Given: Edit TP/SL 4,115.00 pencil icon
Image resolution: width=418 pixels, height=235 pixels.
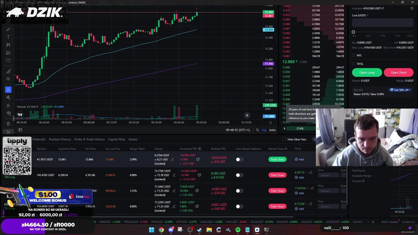Looking at the screenshot, I should click(x=311, y=204).
